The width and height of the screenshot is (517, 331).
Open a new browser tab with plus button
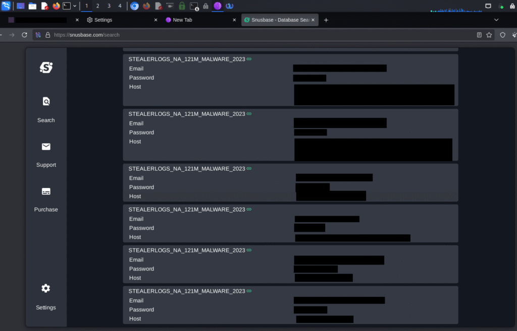point(326,20)
